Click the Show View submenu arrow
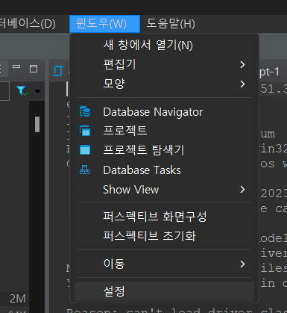This screenshot has width=287, height=313. [242, 190]
